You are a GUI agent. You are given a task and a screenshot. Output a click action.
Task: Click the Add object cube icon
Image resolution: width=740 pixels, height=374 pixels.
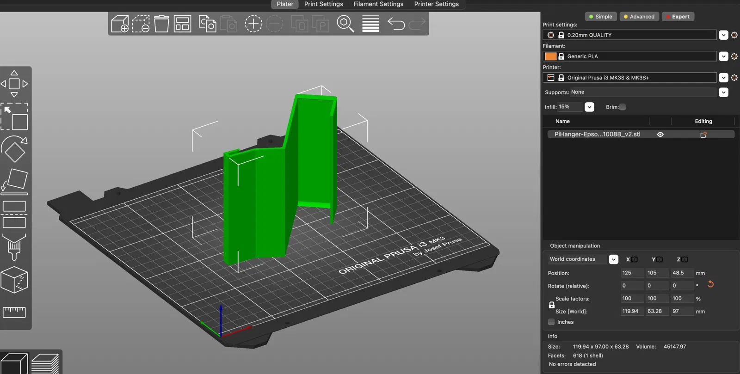tap(120, 24)
